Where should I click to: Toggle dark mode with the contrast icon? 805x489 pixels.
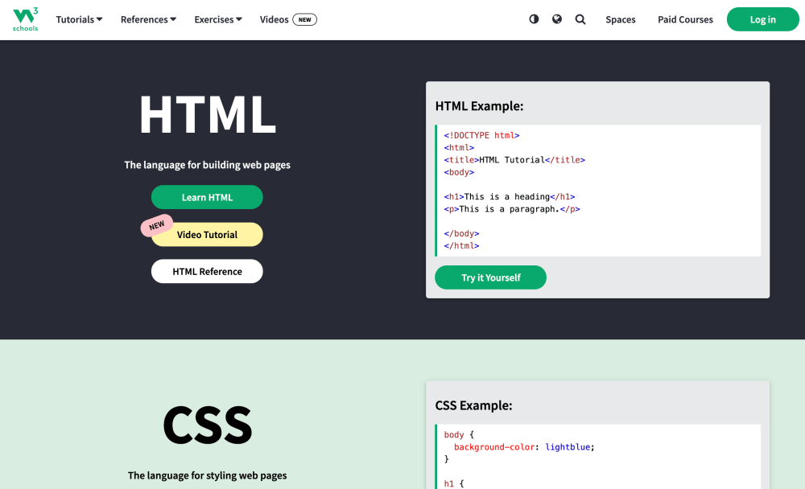534,18
